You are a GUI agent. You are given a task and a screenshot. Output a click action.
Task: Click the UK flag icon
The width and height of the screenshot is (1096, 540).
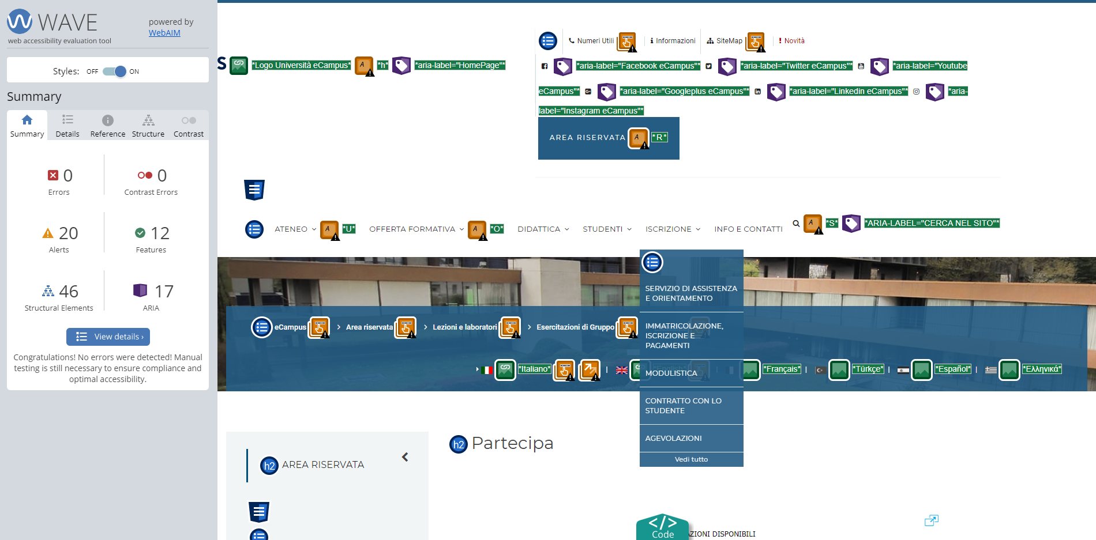point(621,370)
